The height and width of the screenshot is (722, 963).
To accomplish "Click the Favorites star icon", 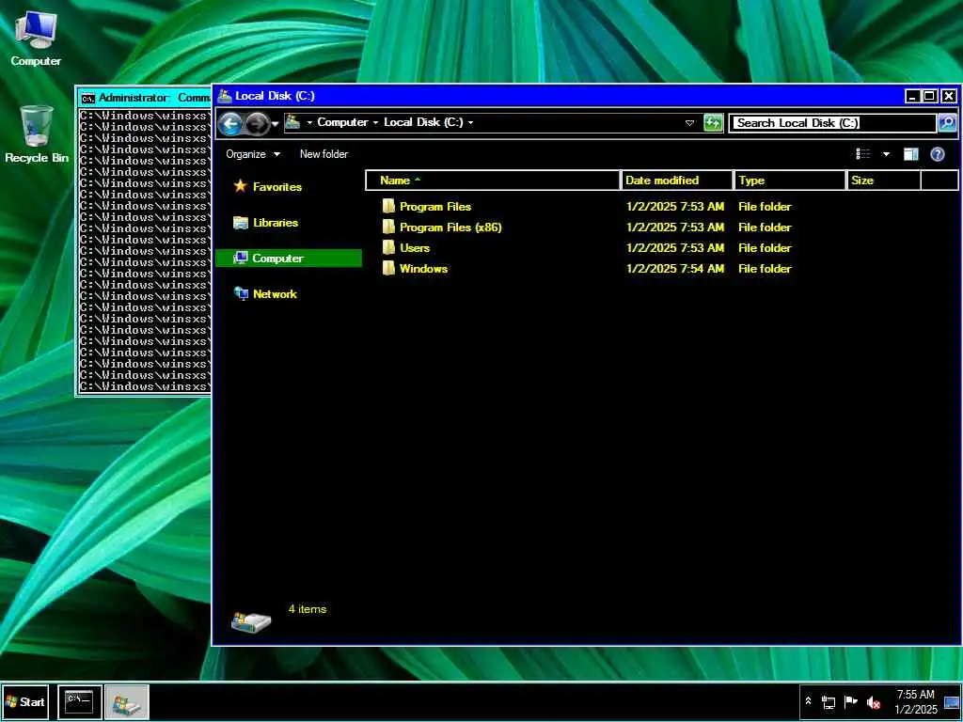I will [x=240, y=186].
